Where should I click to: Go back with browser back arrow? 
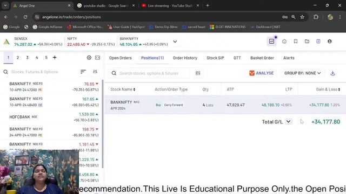click(x=6, y=17)
